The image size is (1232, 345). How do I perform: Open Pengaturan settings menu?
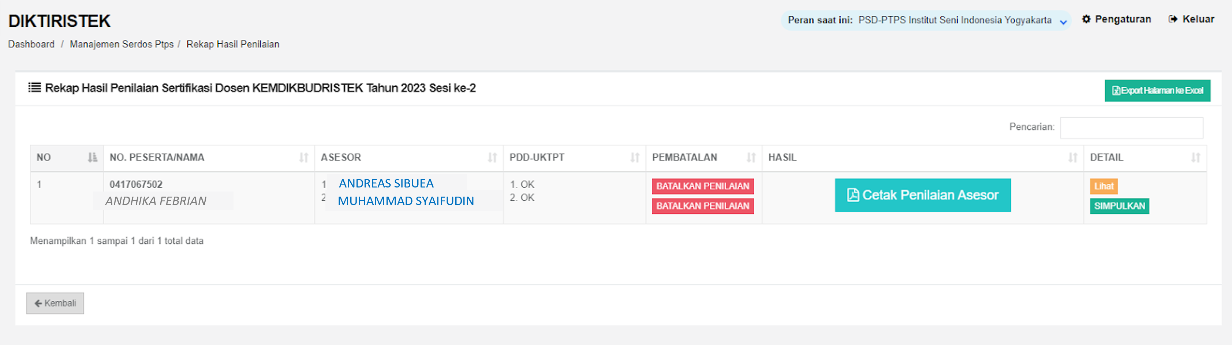tap(1116, 19)
